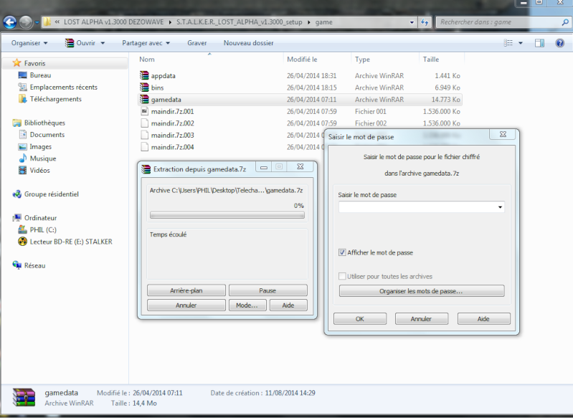Open Documents library

pyautogui.click(x=47, y=135)
